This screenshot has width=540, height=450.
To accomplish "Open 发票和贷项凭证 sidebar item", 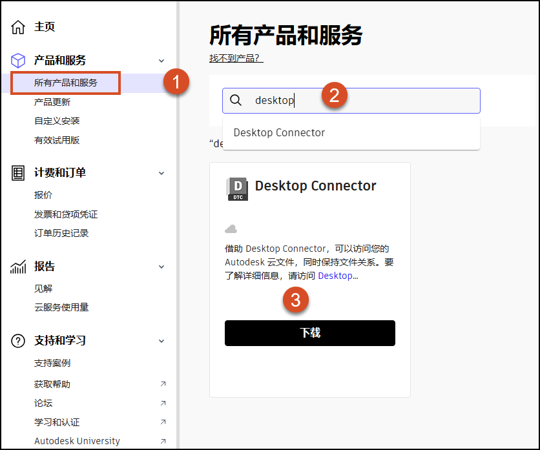I will [x=66, y=214].
